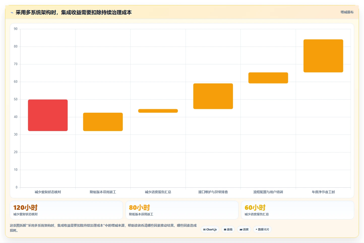Select the 接口维护与异常排查 bar
This screenshot has height=243, width=364.
tap(213, 96)
